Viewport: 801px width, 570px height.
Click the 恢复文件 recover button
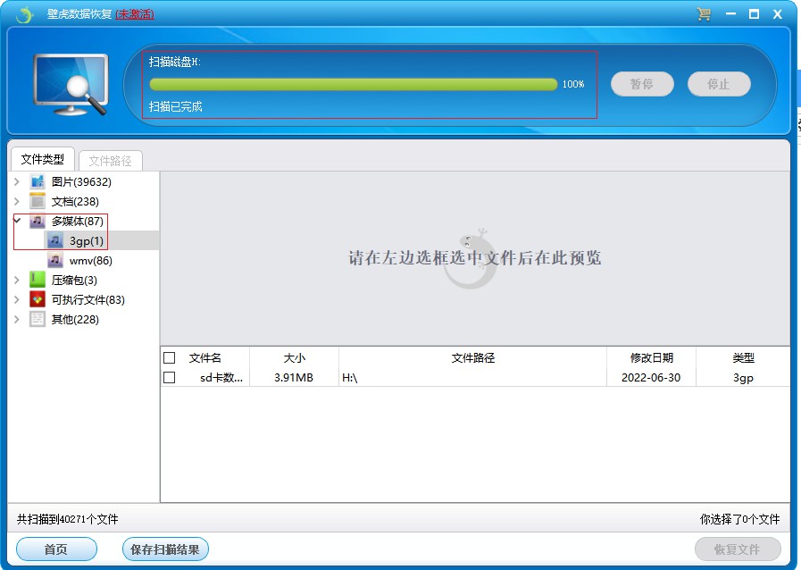[x=738, y=549]
